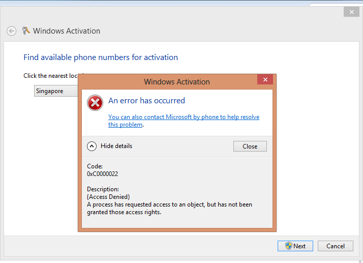The image size is (363, 263).
Task: Click the Next button with shield
Action: pos(295,246)
